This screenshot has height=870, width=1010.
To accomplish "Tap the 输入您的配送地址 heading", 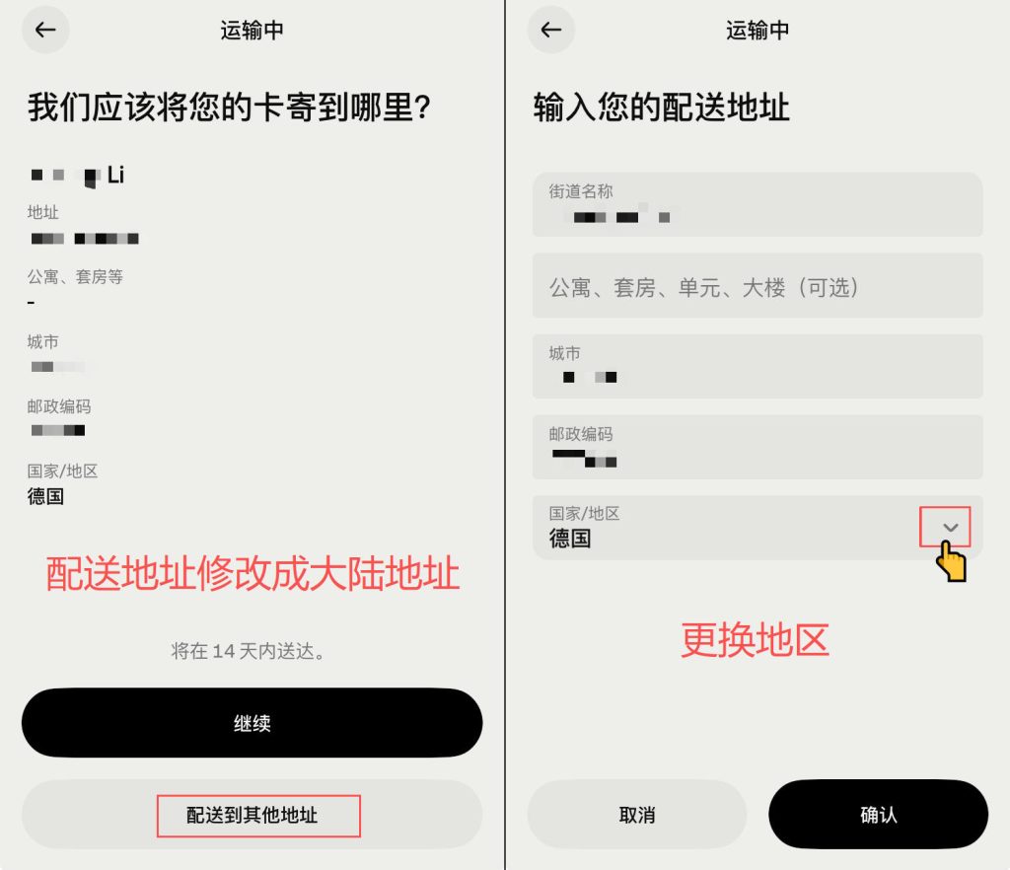I will (x=662, y=107).
